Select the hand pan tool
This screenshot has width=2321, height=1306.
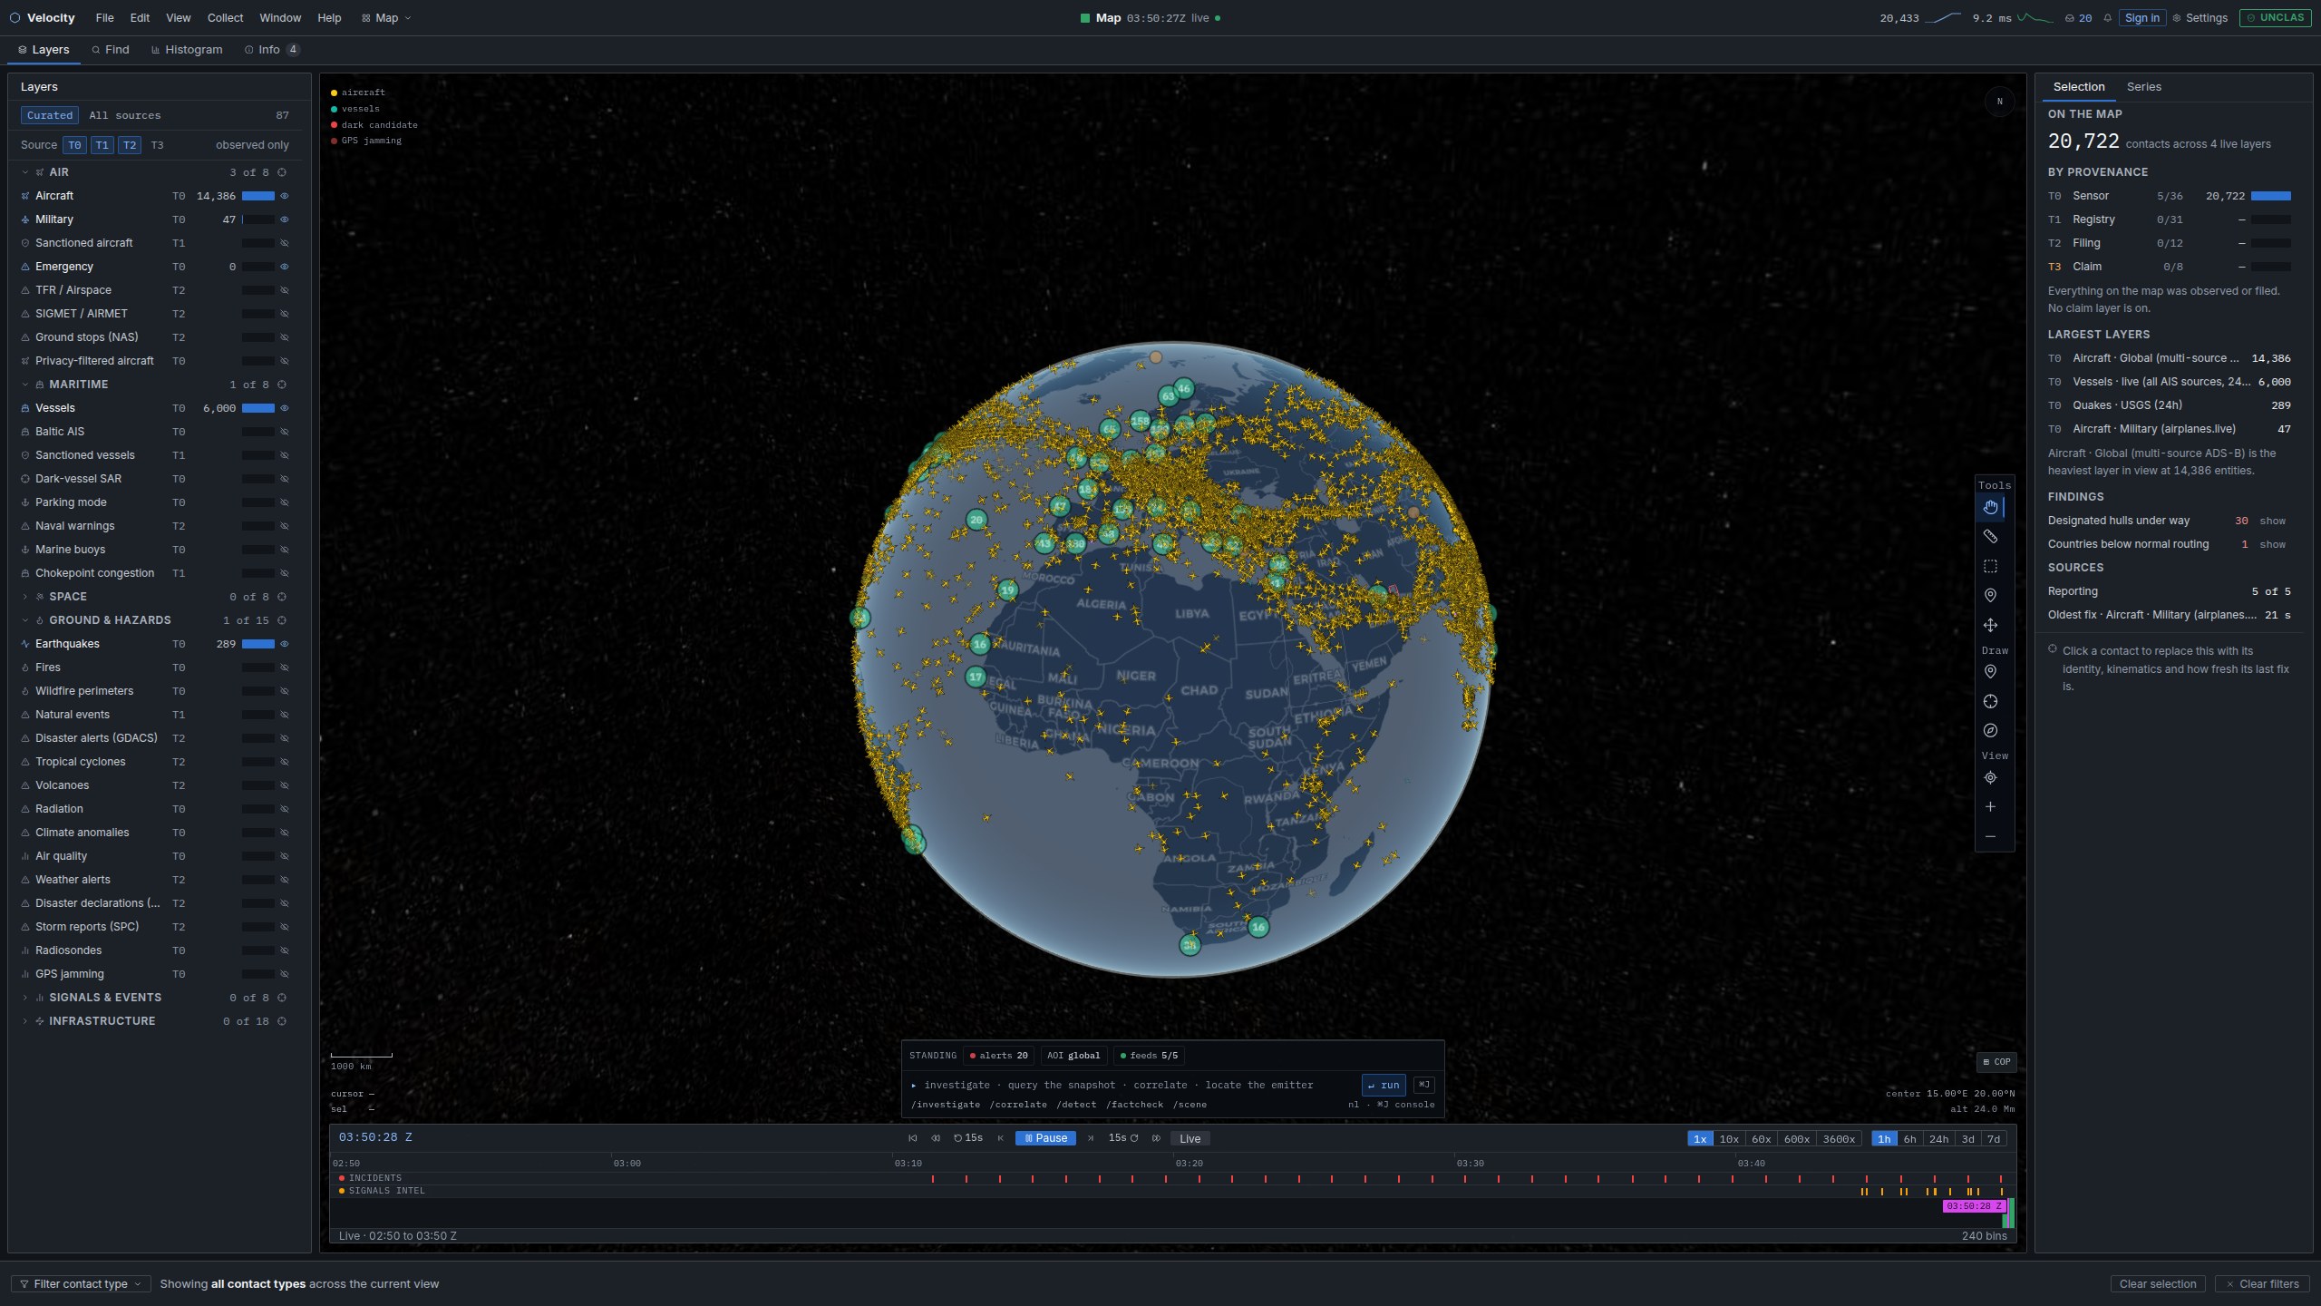click(1990, 507)
